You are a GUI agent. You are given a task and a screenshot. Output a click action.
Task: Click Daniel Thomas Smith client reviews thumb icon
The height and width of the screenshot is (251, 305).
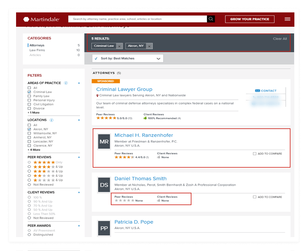[x=158, y=200]
